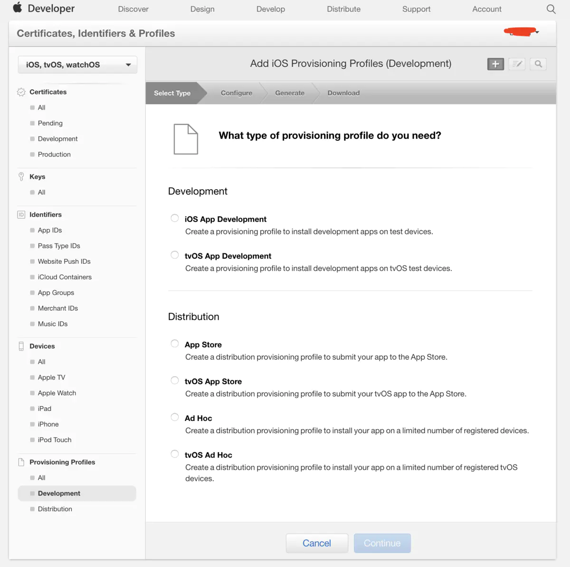Select the Ad Hoc radio button

click(x=175, y=417)
